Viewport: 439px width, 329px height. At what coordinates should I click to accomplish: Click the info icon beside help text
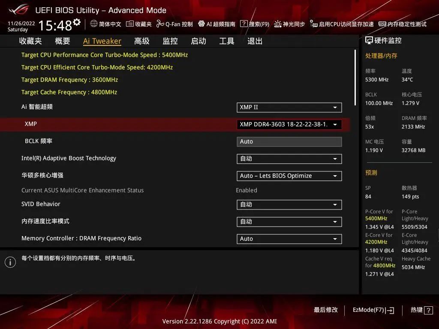tap(10, 262)
